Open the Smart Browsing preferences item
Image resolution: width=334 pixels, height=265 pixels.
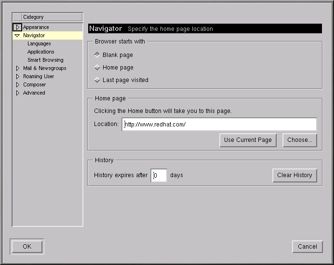click(x=45, y=60)
